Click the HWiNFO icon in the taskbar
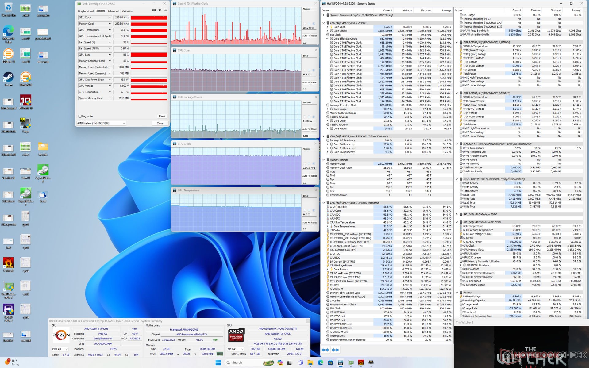Image resolution: width=589 pixels, height=368 pixels. [x=341, y=362]
